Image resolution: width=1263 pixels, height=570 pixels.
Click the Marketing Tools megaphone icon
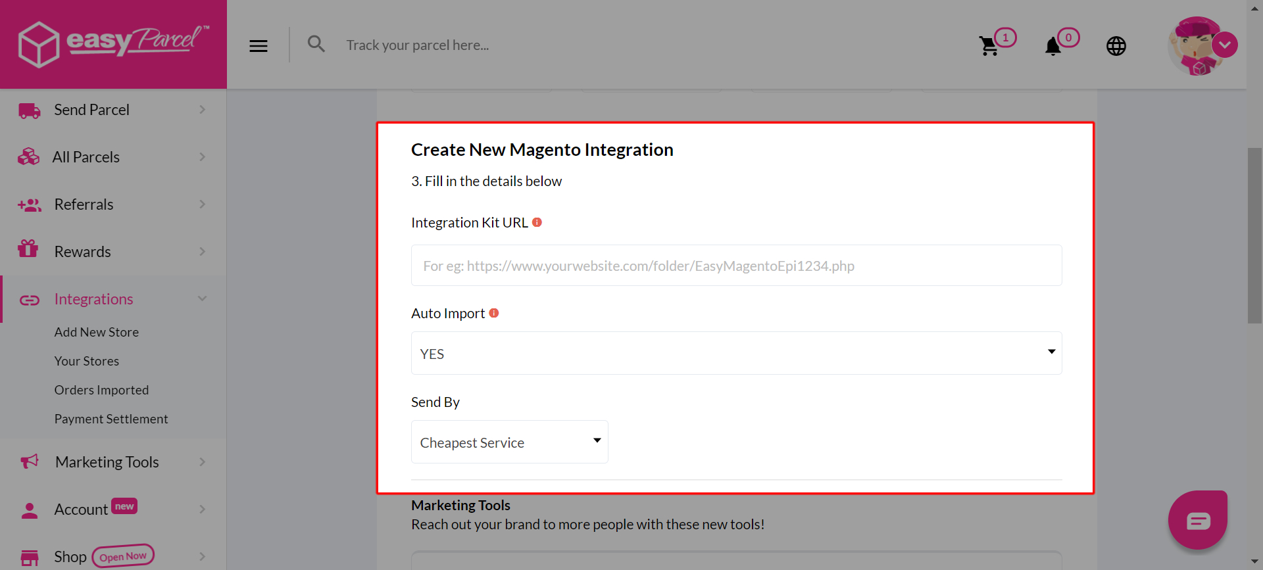[30, 462]
